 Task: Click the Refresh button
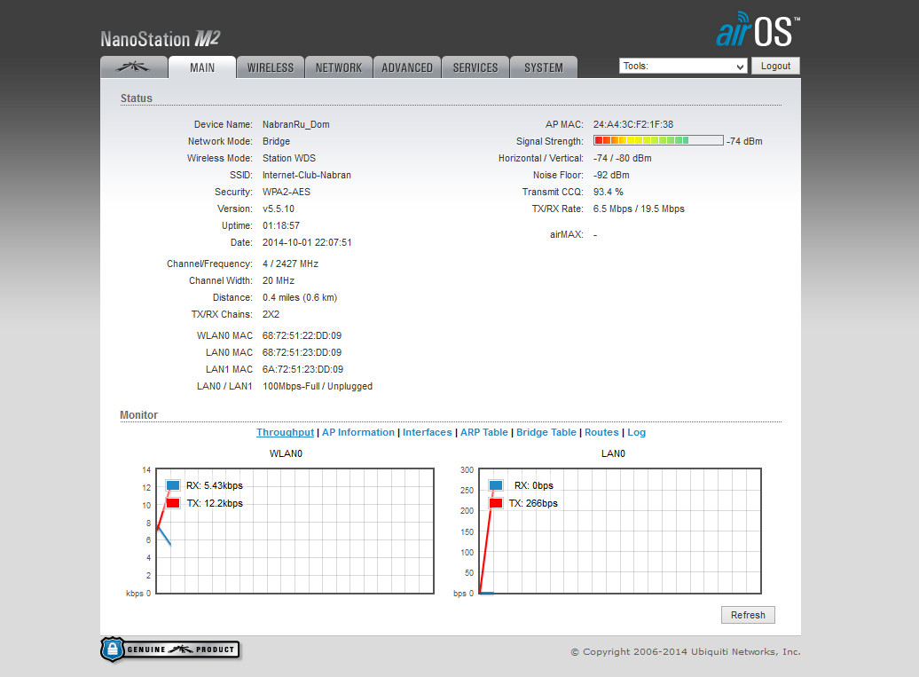click(748, 615)
